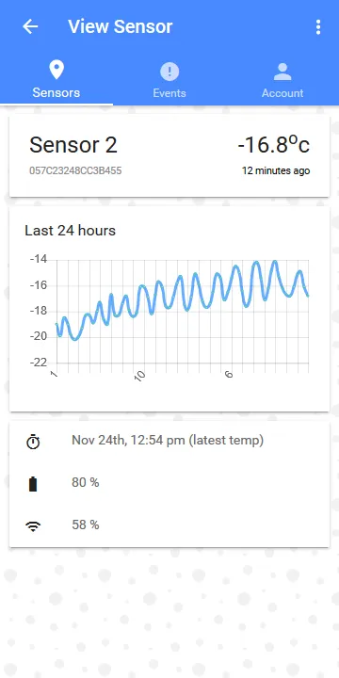Click the Nov 24th latest temp text
339x678 pixels.
coord(168,441)
